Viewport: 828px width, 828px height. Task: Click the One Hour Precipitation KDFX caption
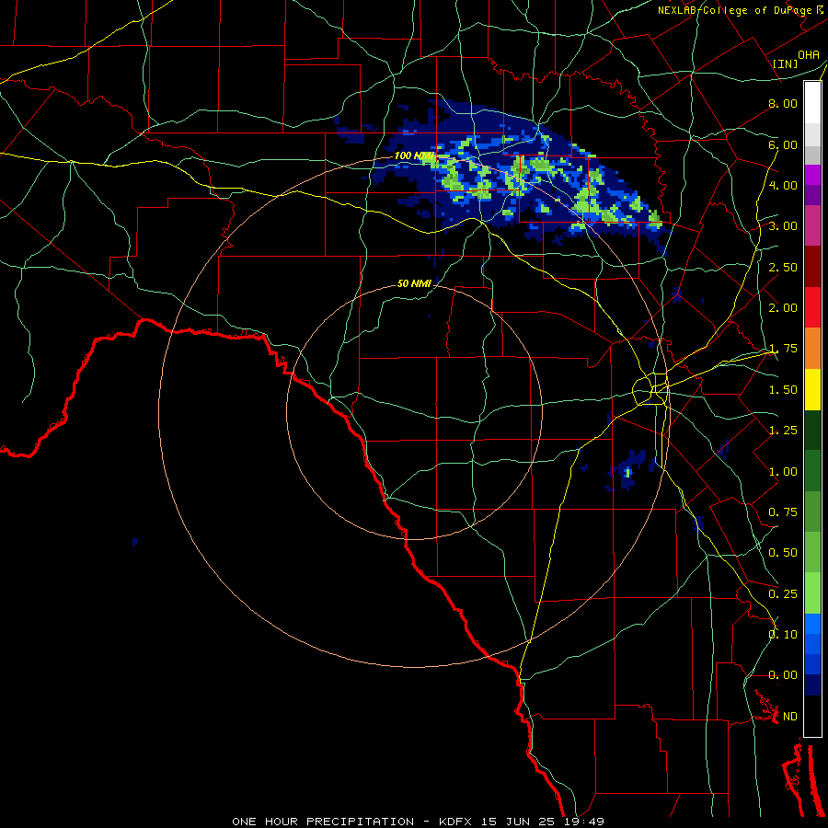point(419,822)
